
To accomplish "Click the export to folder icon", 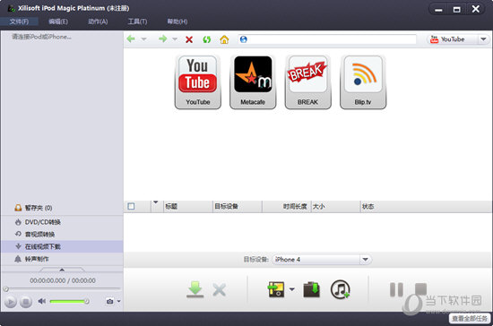I will tap(312, 289).
